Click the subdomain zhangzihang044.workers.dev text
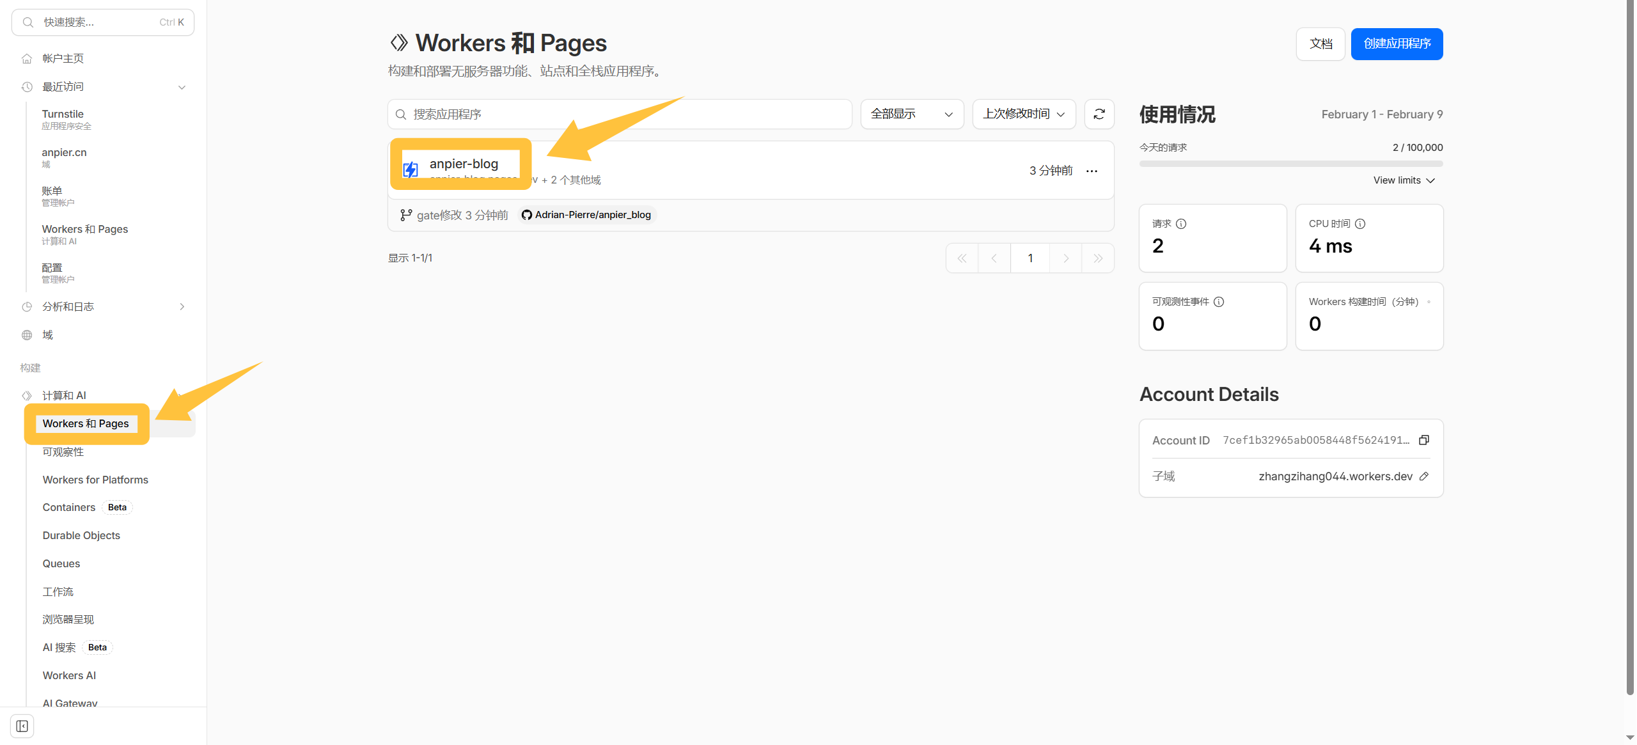Image resolution: width=1637 pixels, height=745 pixels. coord(1335,476)
